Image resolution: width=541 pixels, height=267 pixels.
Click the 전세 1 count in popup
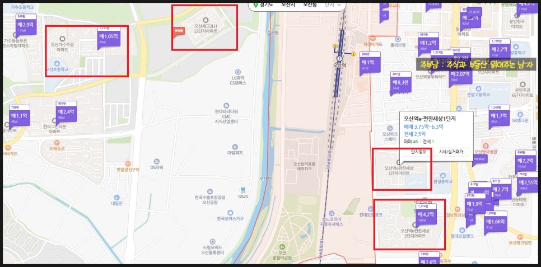(x=428, y=142)
